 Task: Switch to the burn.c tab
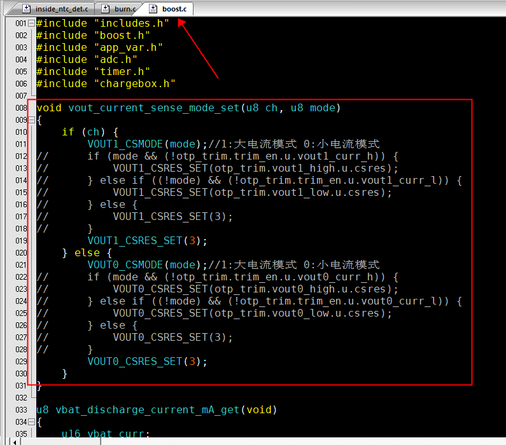120,9
